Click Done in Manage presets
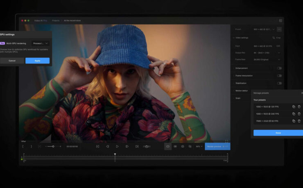The width and height of the screenshot is (303, 188). click(x=278, y=133)
